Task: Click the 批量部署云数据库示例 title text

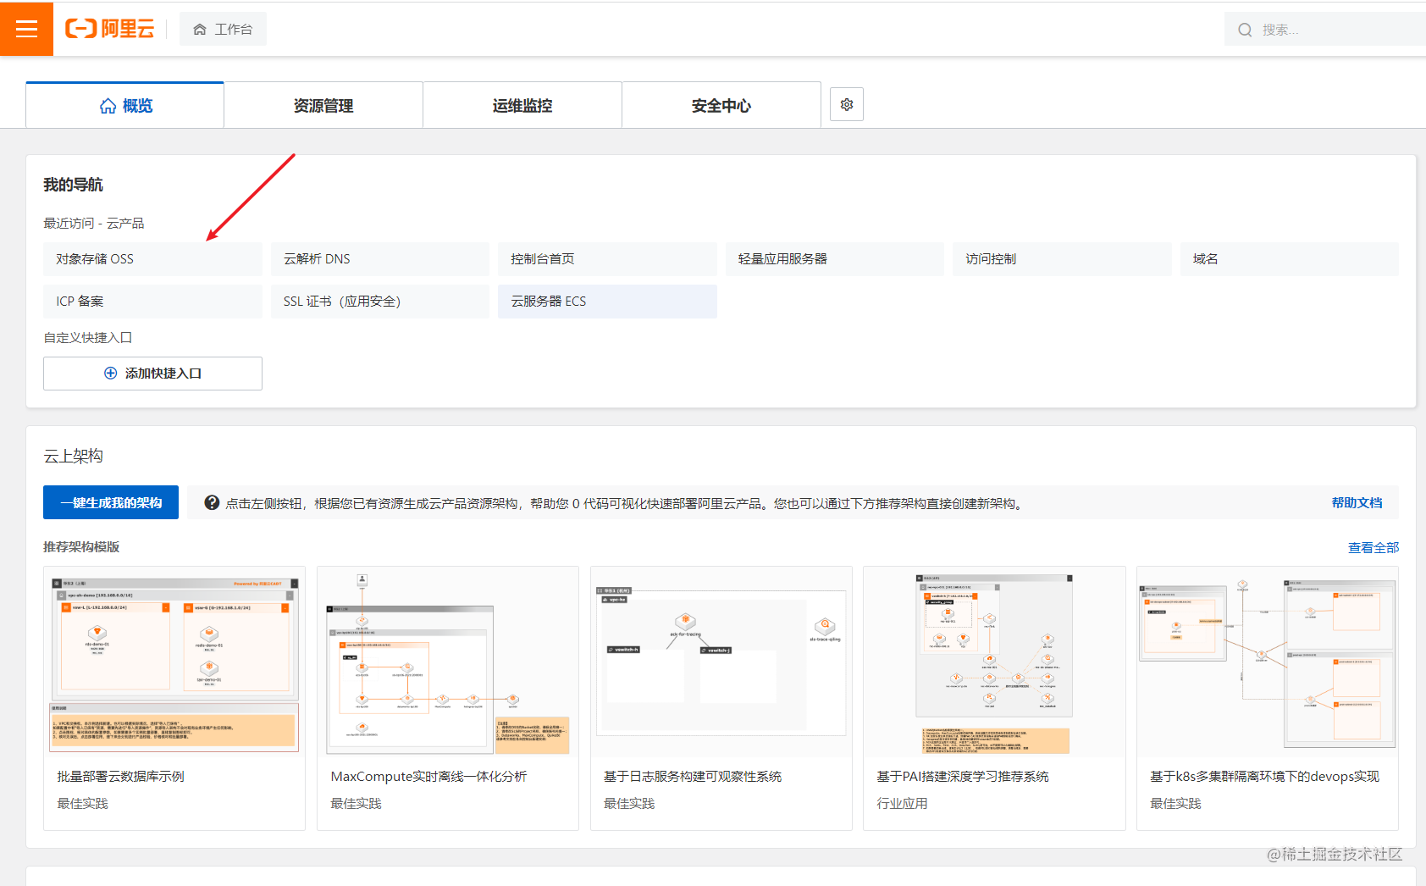Action: click(120, 777)
